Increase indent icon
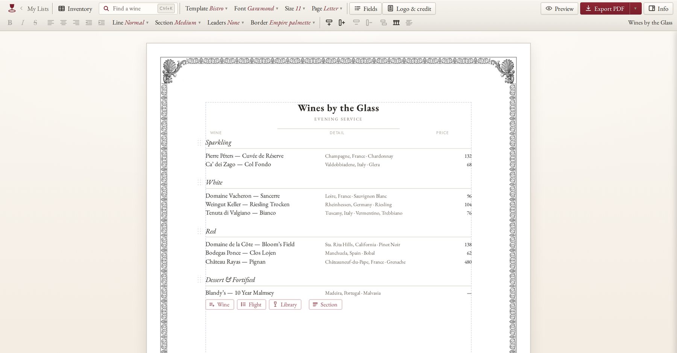This screenshot has width=677, height=353. click(x=102, y=23)
